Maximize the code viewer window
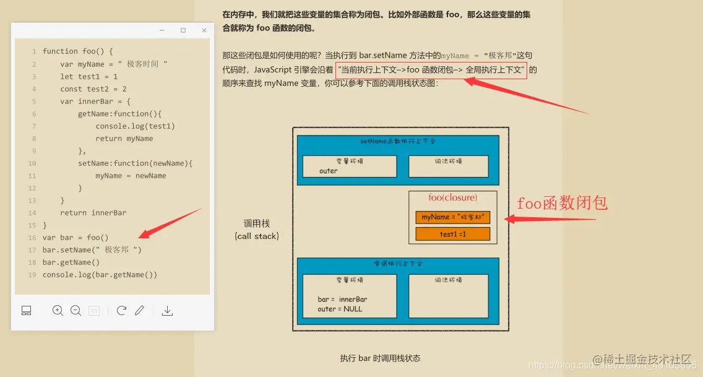This screenshot has height=377, width=703. point(183,30)
